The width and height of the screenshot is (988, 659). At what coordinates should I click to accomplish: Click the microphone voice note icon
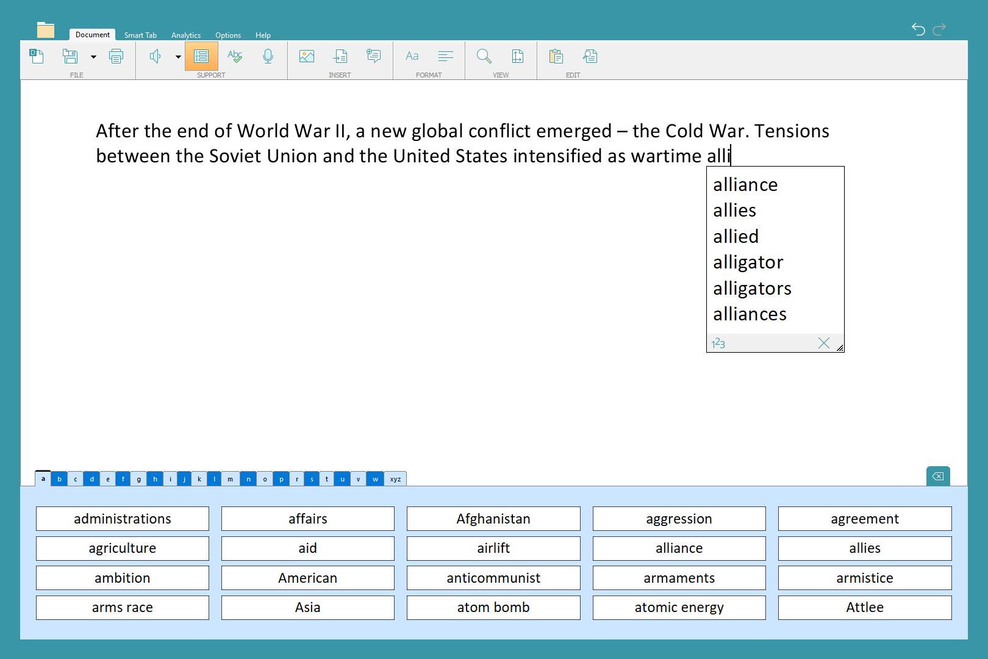pyautogui.click(x=268, y=57)
